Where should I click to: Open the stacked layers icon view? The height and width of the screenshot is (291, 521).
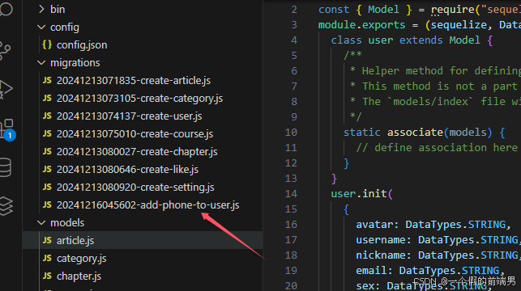[6, 206]
